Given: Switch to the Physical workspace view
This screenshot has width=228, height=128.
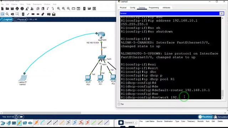Looking at the screenshot, I should tap(20, 20).
